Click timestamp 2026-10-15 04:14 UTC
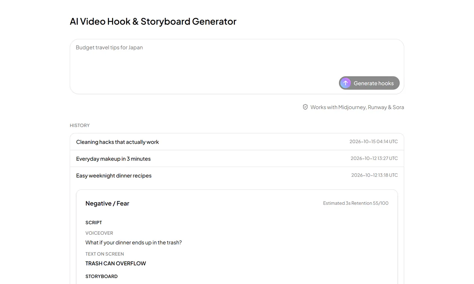Screen dimensions: 474x284 (x=374, y=142)
